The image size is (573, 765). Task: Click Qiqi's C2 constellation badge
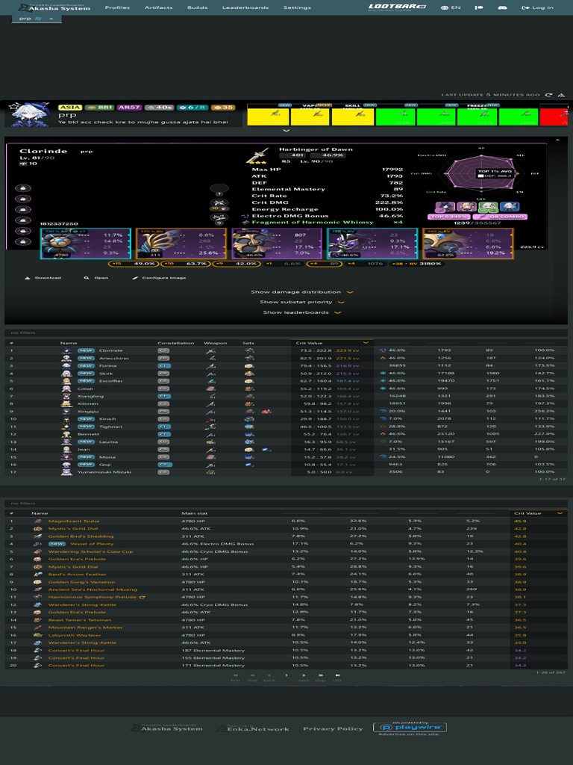[164, 465]
